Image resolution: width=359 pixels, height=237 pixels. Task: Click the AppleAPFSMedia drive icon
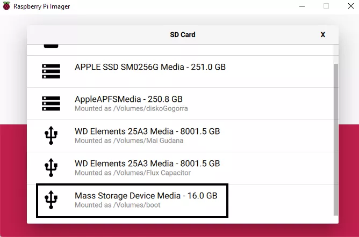(x=51, y=103)
